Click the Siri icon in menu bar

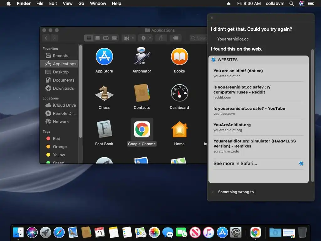click(302, 3)
